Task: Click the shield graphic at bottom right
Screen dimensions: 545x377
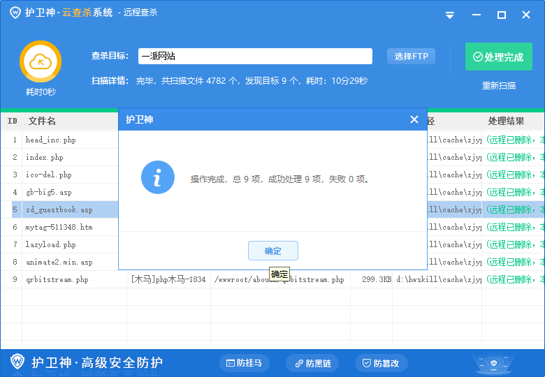Action: (497, 364)
